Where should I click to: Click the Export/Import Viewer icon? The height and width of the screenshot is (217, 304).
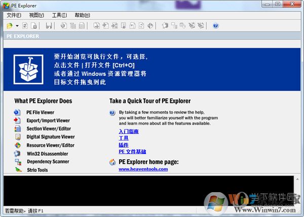(x=17, y=121)
